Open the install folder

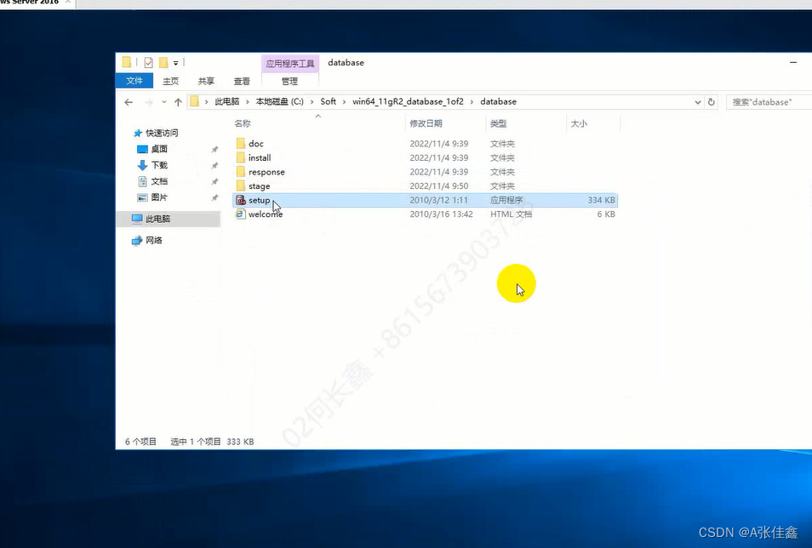coord(260,157)
